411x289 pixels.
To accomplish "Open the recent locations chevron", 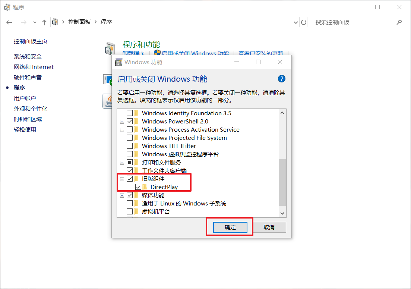I will (x=35, y=22).
